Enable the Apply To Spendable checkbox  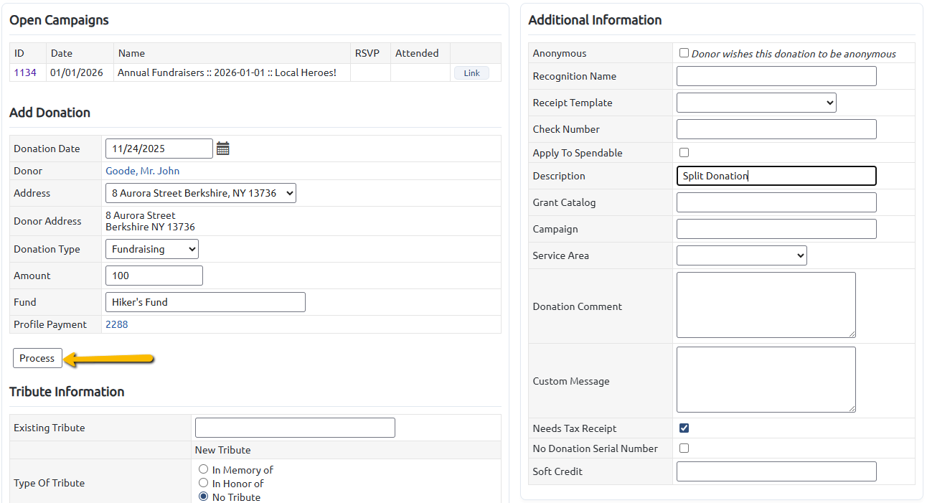click(x=684, y=153)
